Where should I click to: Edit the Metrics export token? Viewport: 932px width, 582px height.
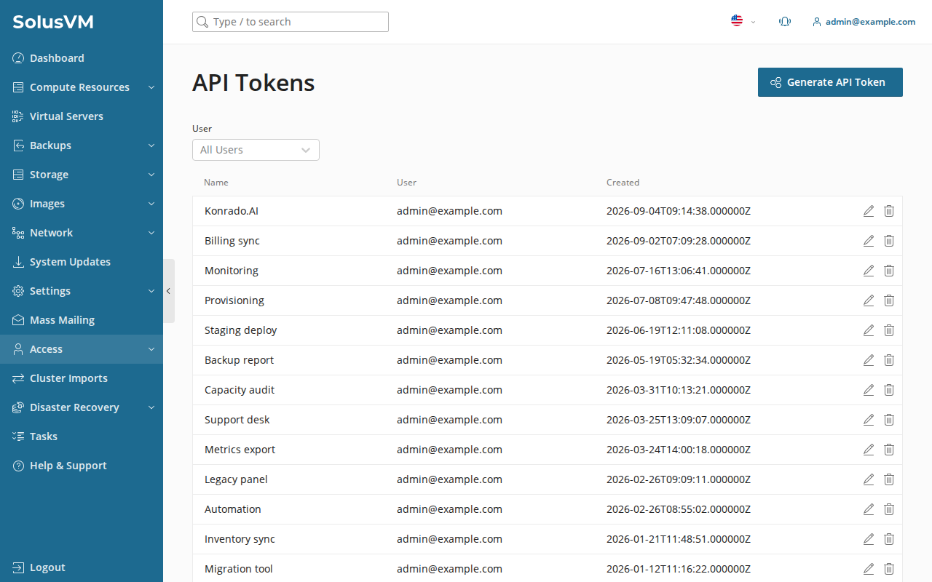[868, 450]
